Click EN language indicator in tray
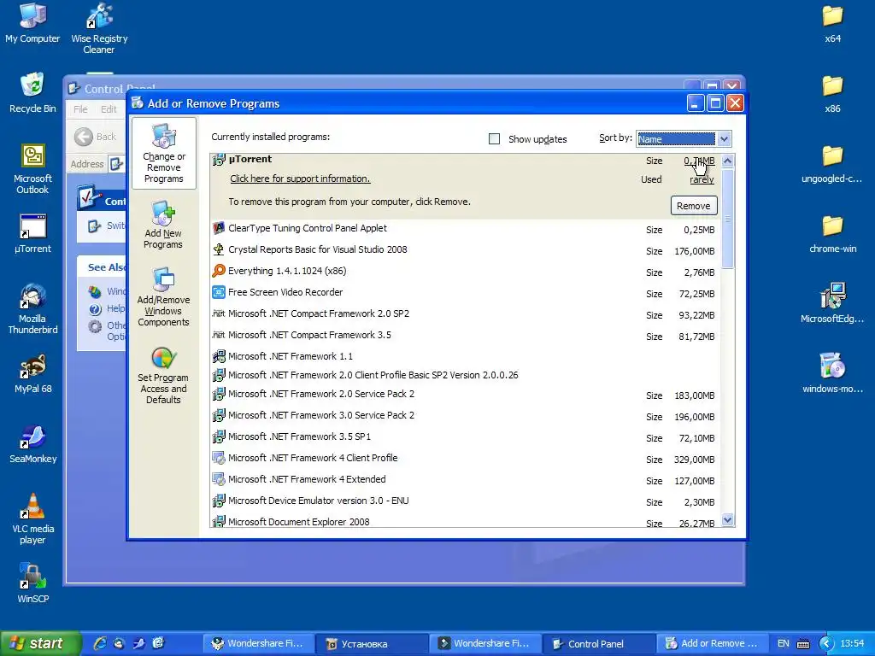 pos(783,643)
